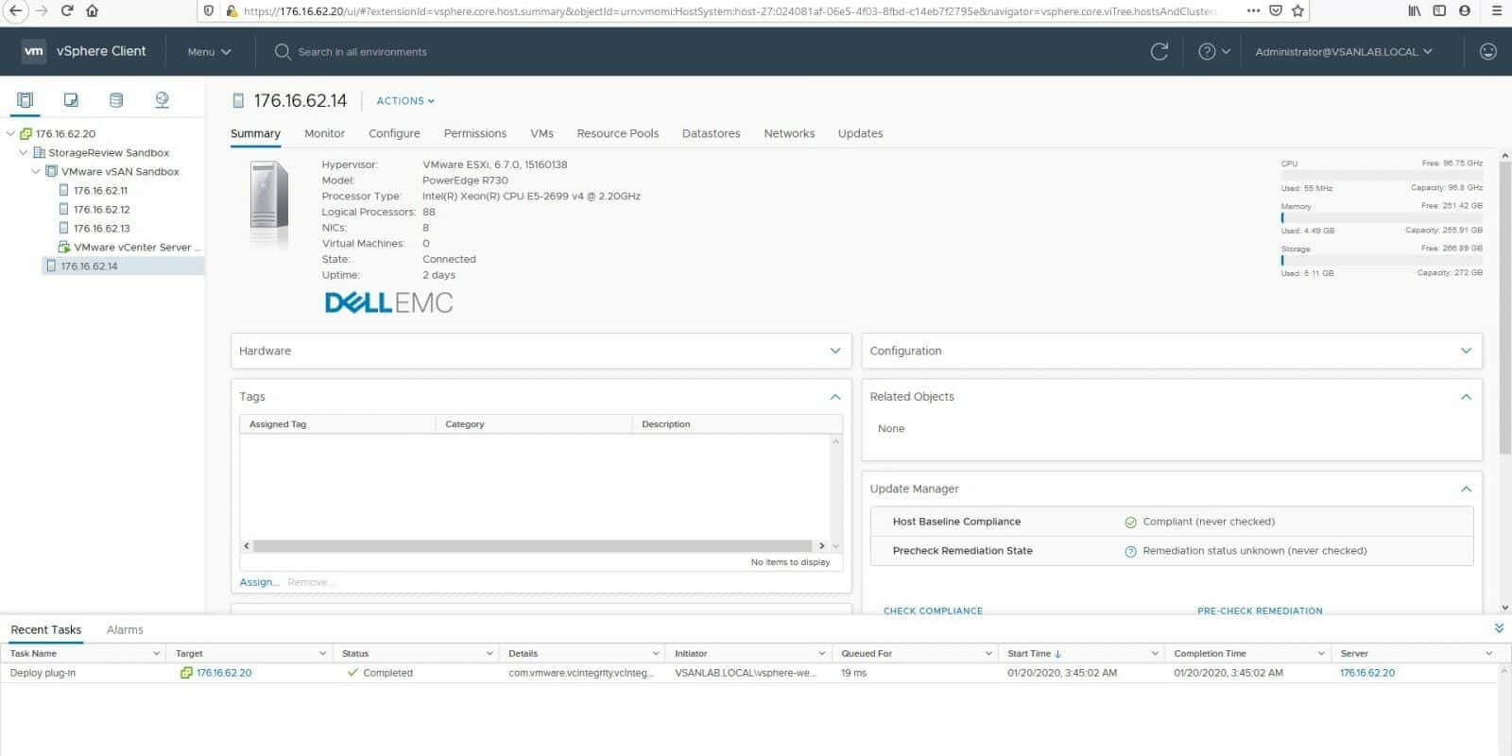Open VMs and Templates inventory view icon
The width and height of the screenshot is (1512, 756).
point(71,100)
